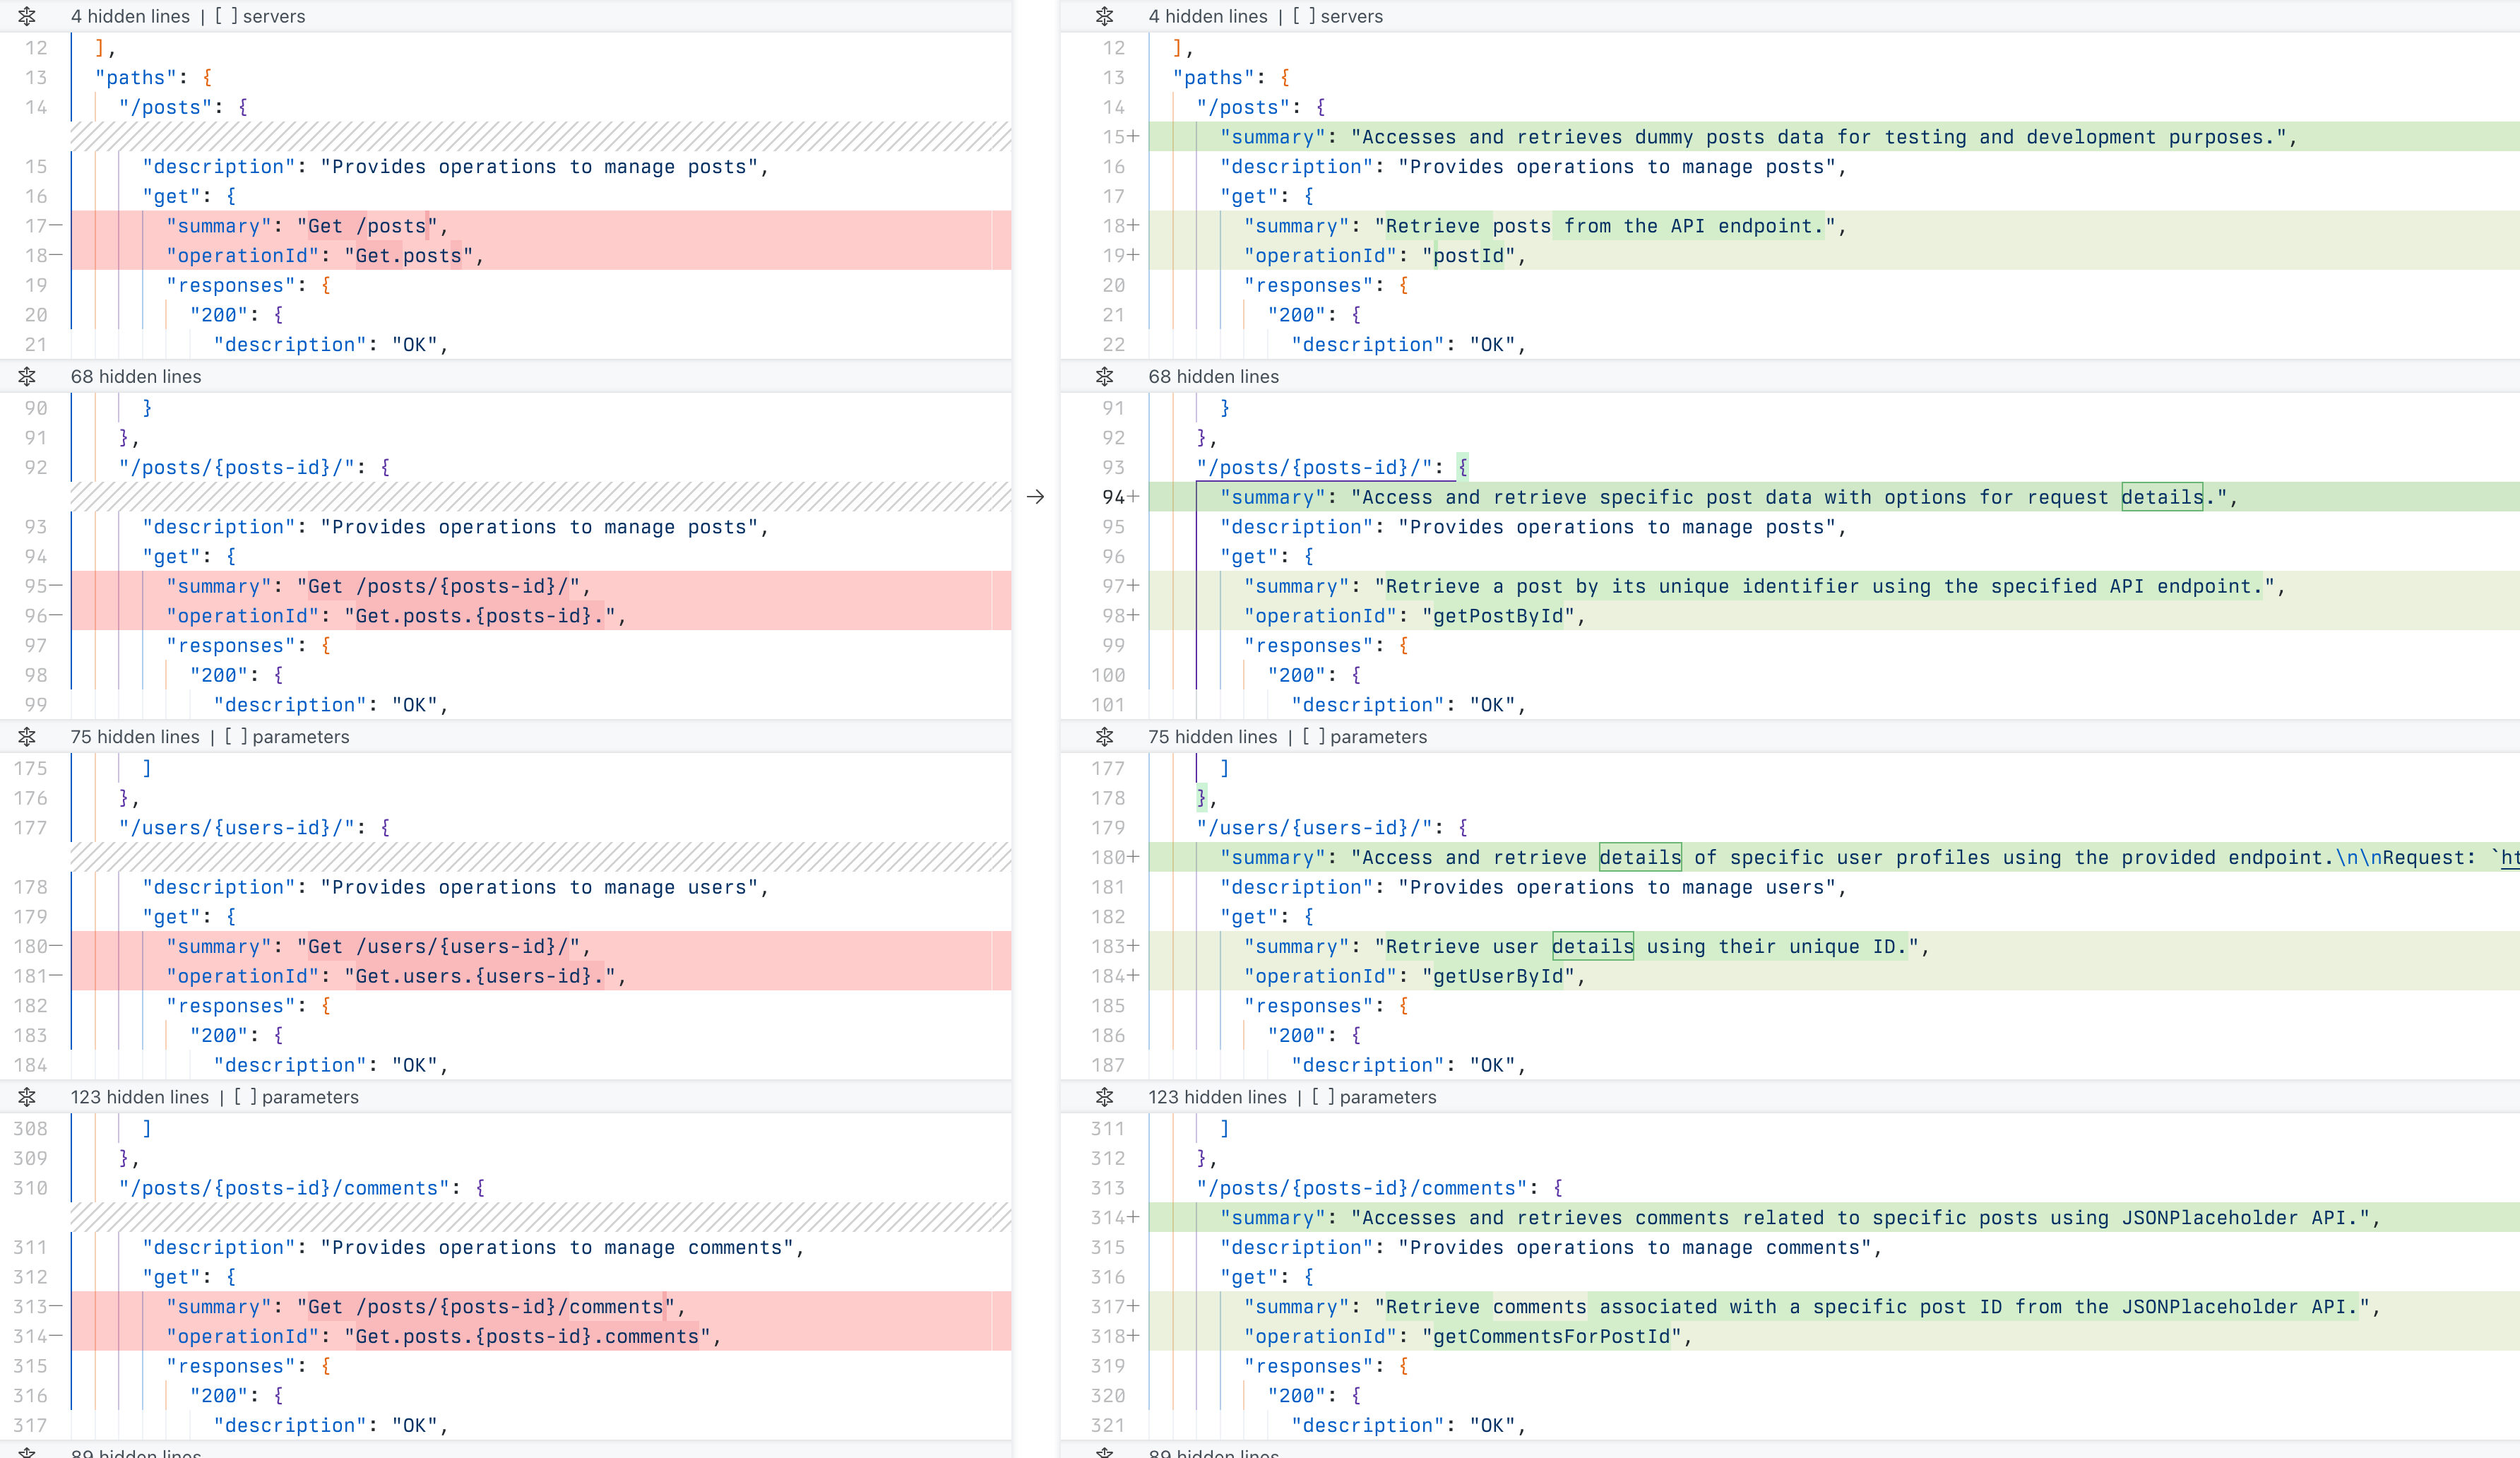Viewport: 2520px width, 1458px height.
Task: Expand the 89 hidden lines bar in right pane
Action: pyautogui.click(x=1105, y=1452)
